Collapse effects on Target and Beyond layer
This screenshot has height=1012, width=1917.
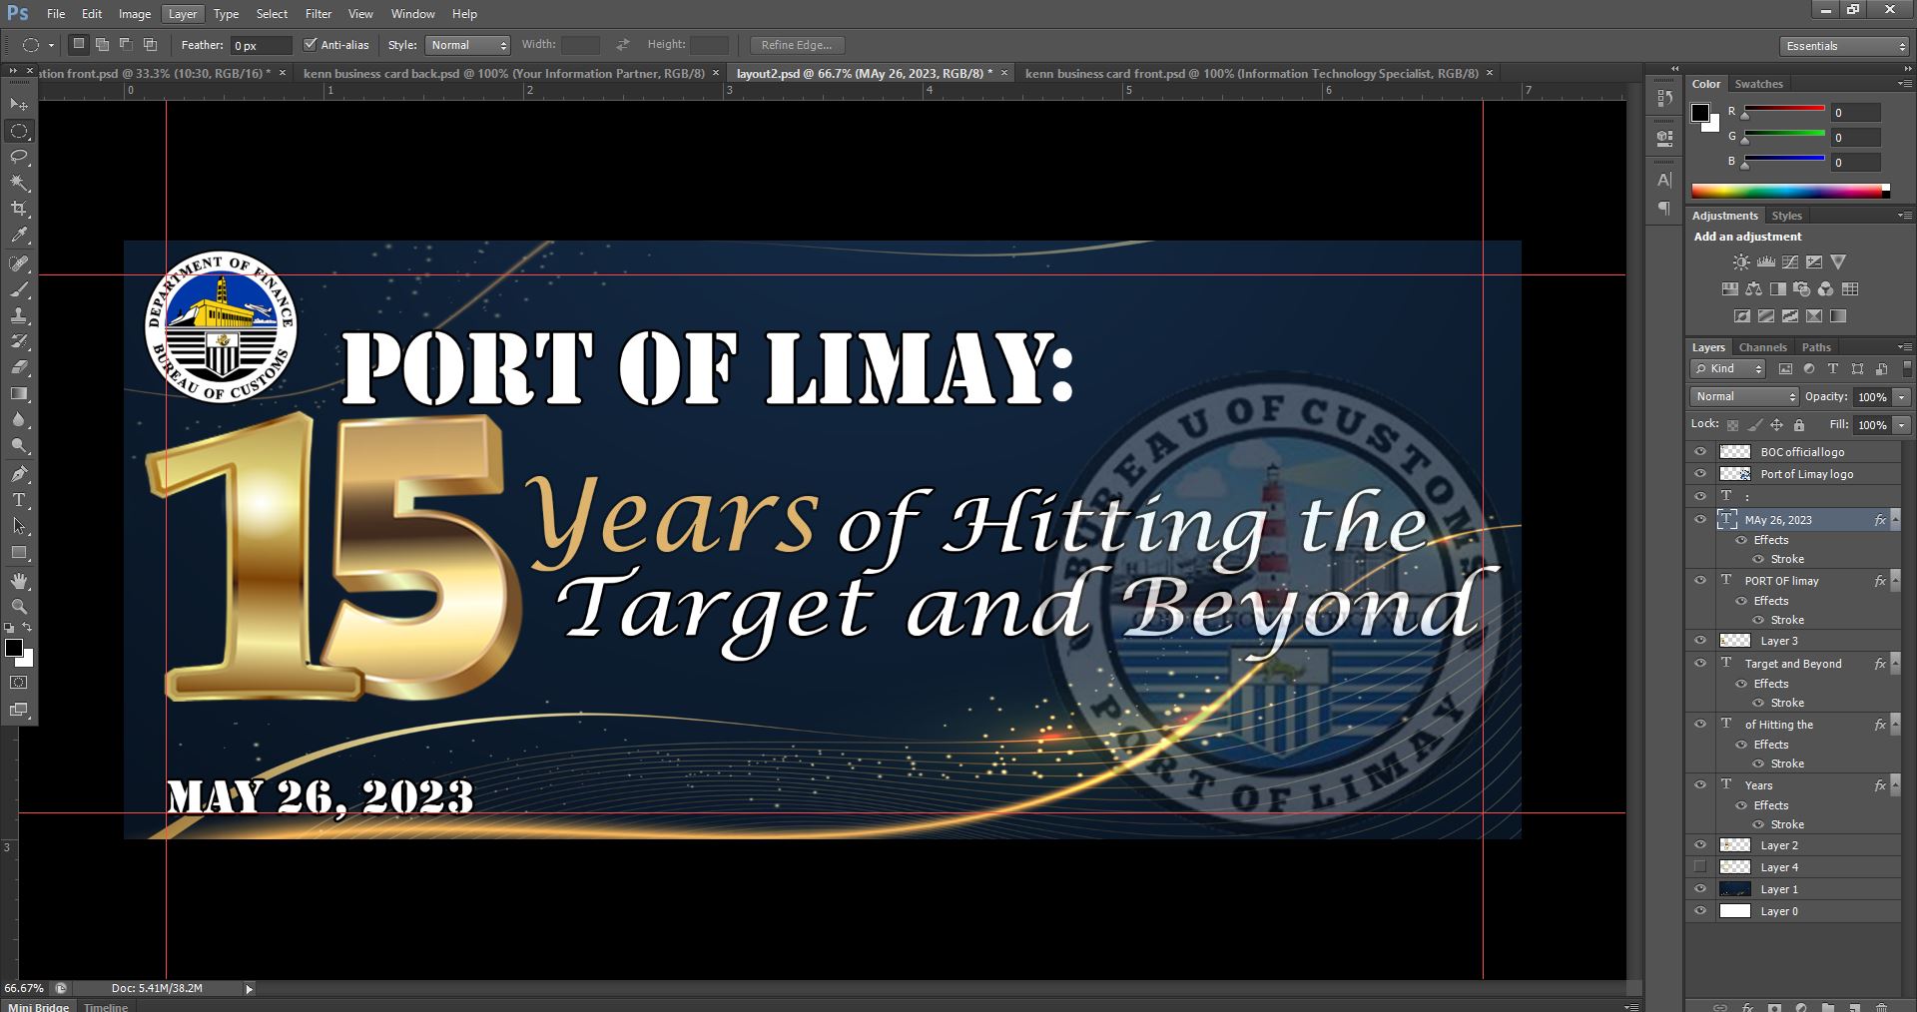click(x=1896, y=664)
